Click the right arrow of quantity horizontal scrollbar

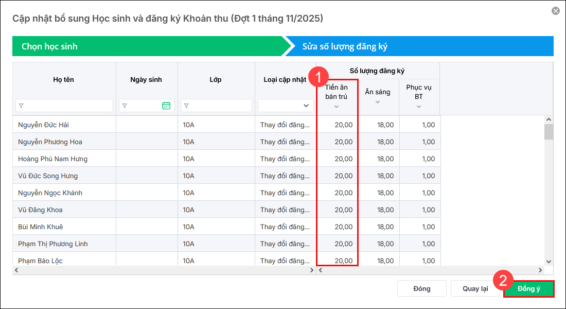pyautogui.click(x=540, y=270)
